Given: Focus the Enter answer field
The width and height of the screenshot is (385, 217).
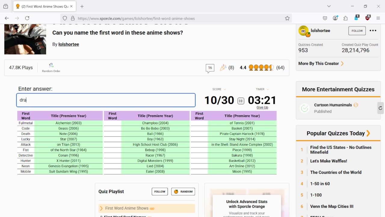Looking at the screenshot, I should point(106,100).
